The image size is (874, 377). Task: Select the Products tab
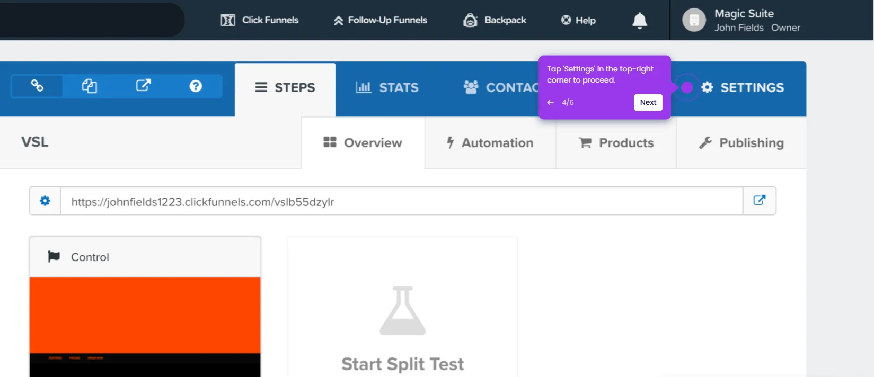coord(616,143)
